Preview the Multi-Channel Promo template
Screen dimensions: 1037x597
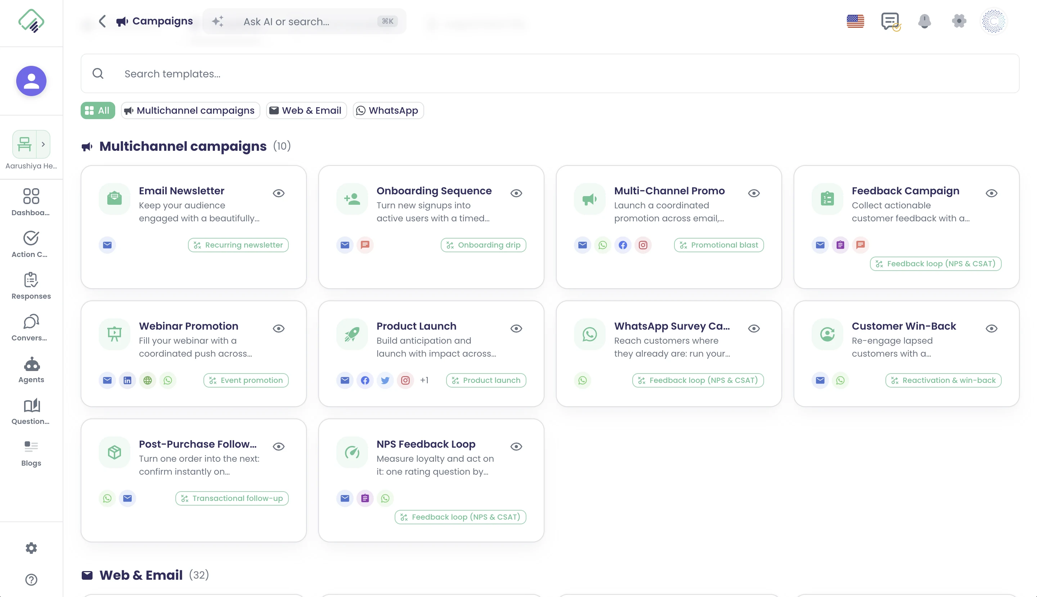click(x=754, y=193)
